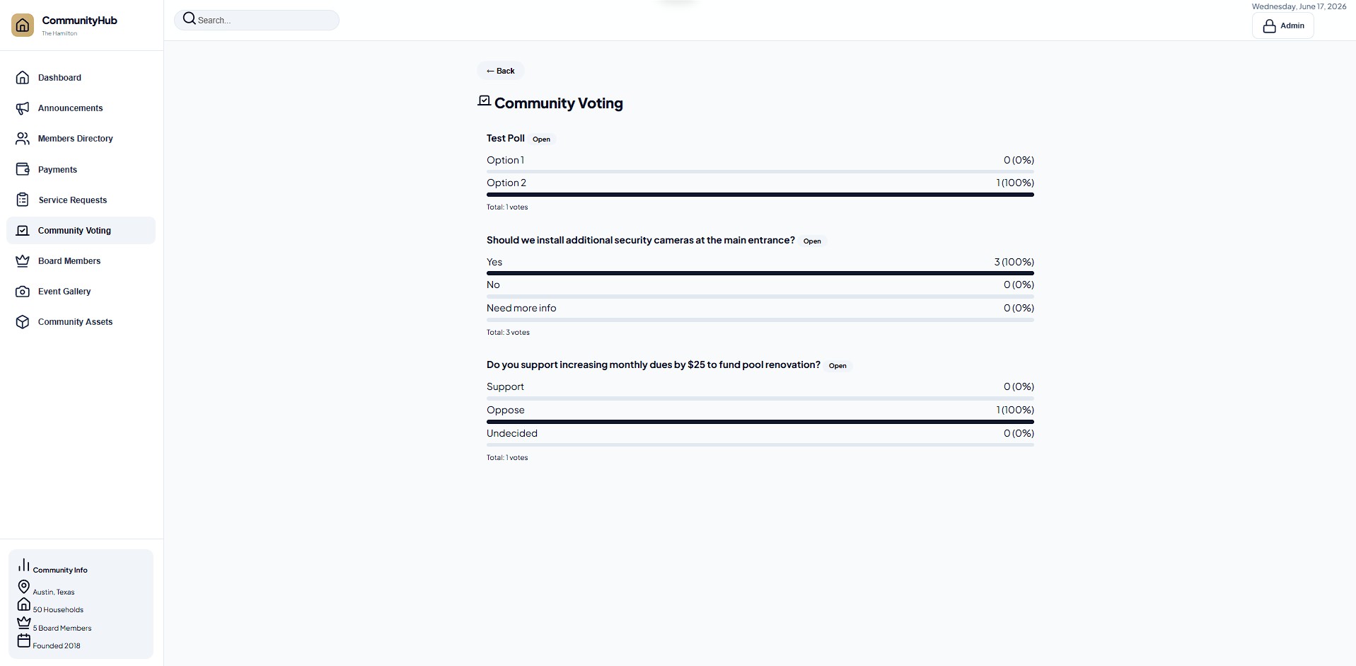Choose Undecided for dues increase poll

(x=512, y=434)
